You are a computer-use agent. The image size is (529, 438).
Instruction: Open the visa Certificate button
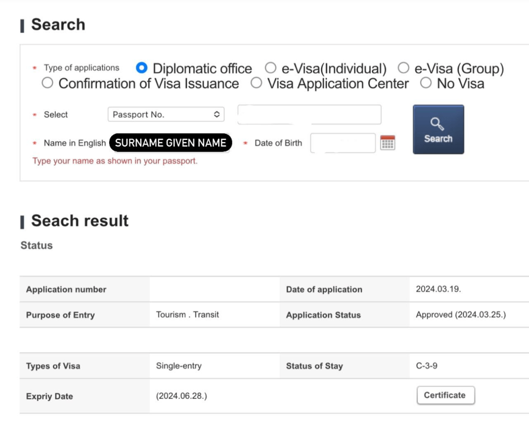coord(445,396)
